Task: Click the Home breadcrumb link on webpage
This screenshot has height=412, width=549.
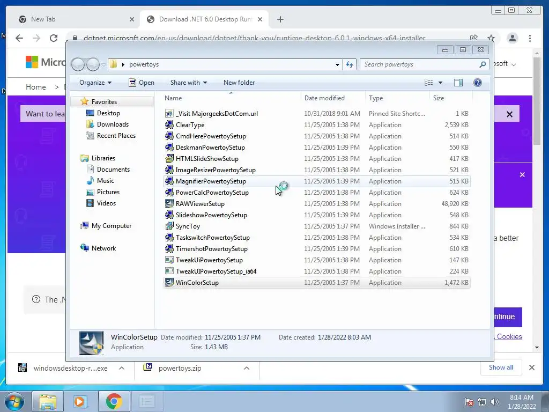Action: tap(36, 87)
